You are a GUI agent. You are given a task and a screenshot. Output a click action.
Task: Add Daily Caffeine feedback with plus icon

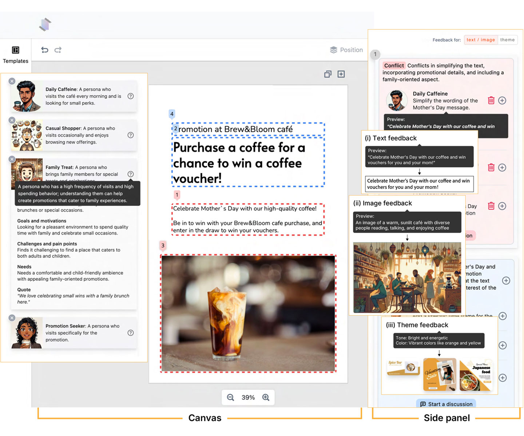(502, 101)
